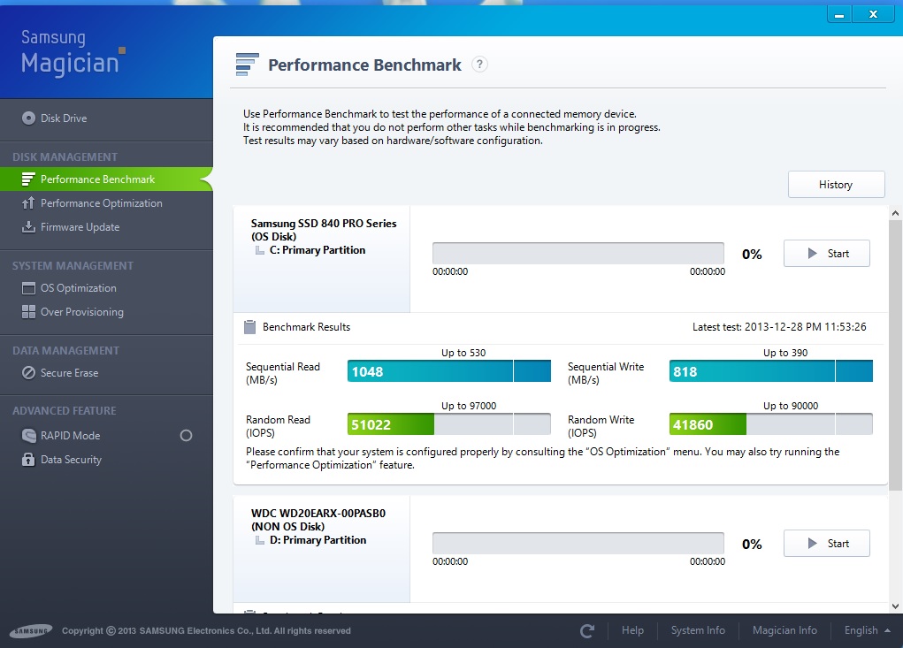903x648 pixels.
Task: Click the Samsung SSD benchmark progress bar
Action: tap(578, 253)
